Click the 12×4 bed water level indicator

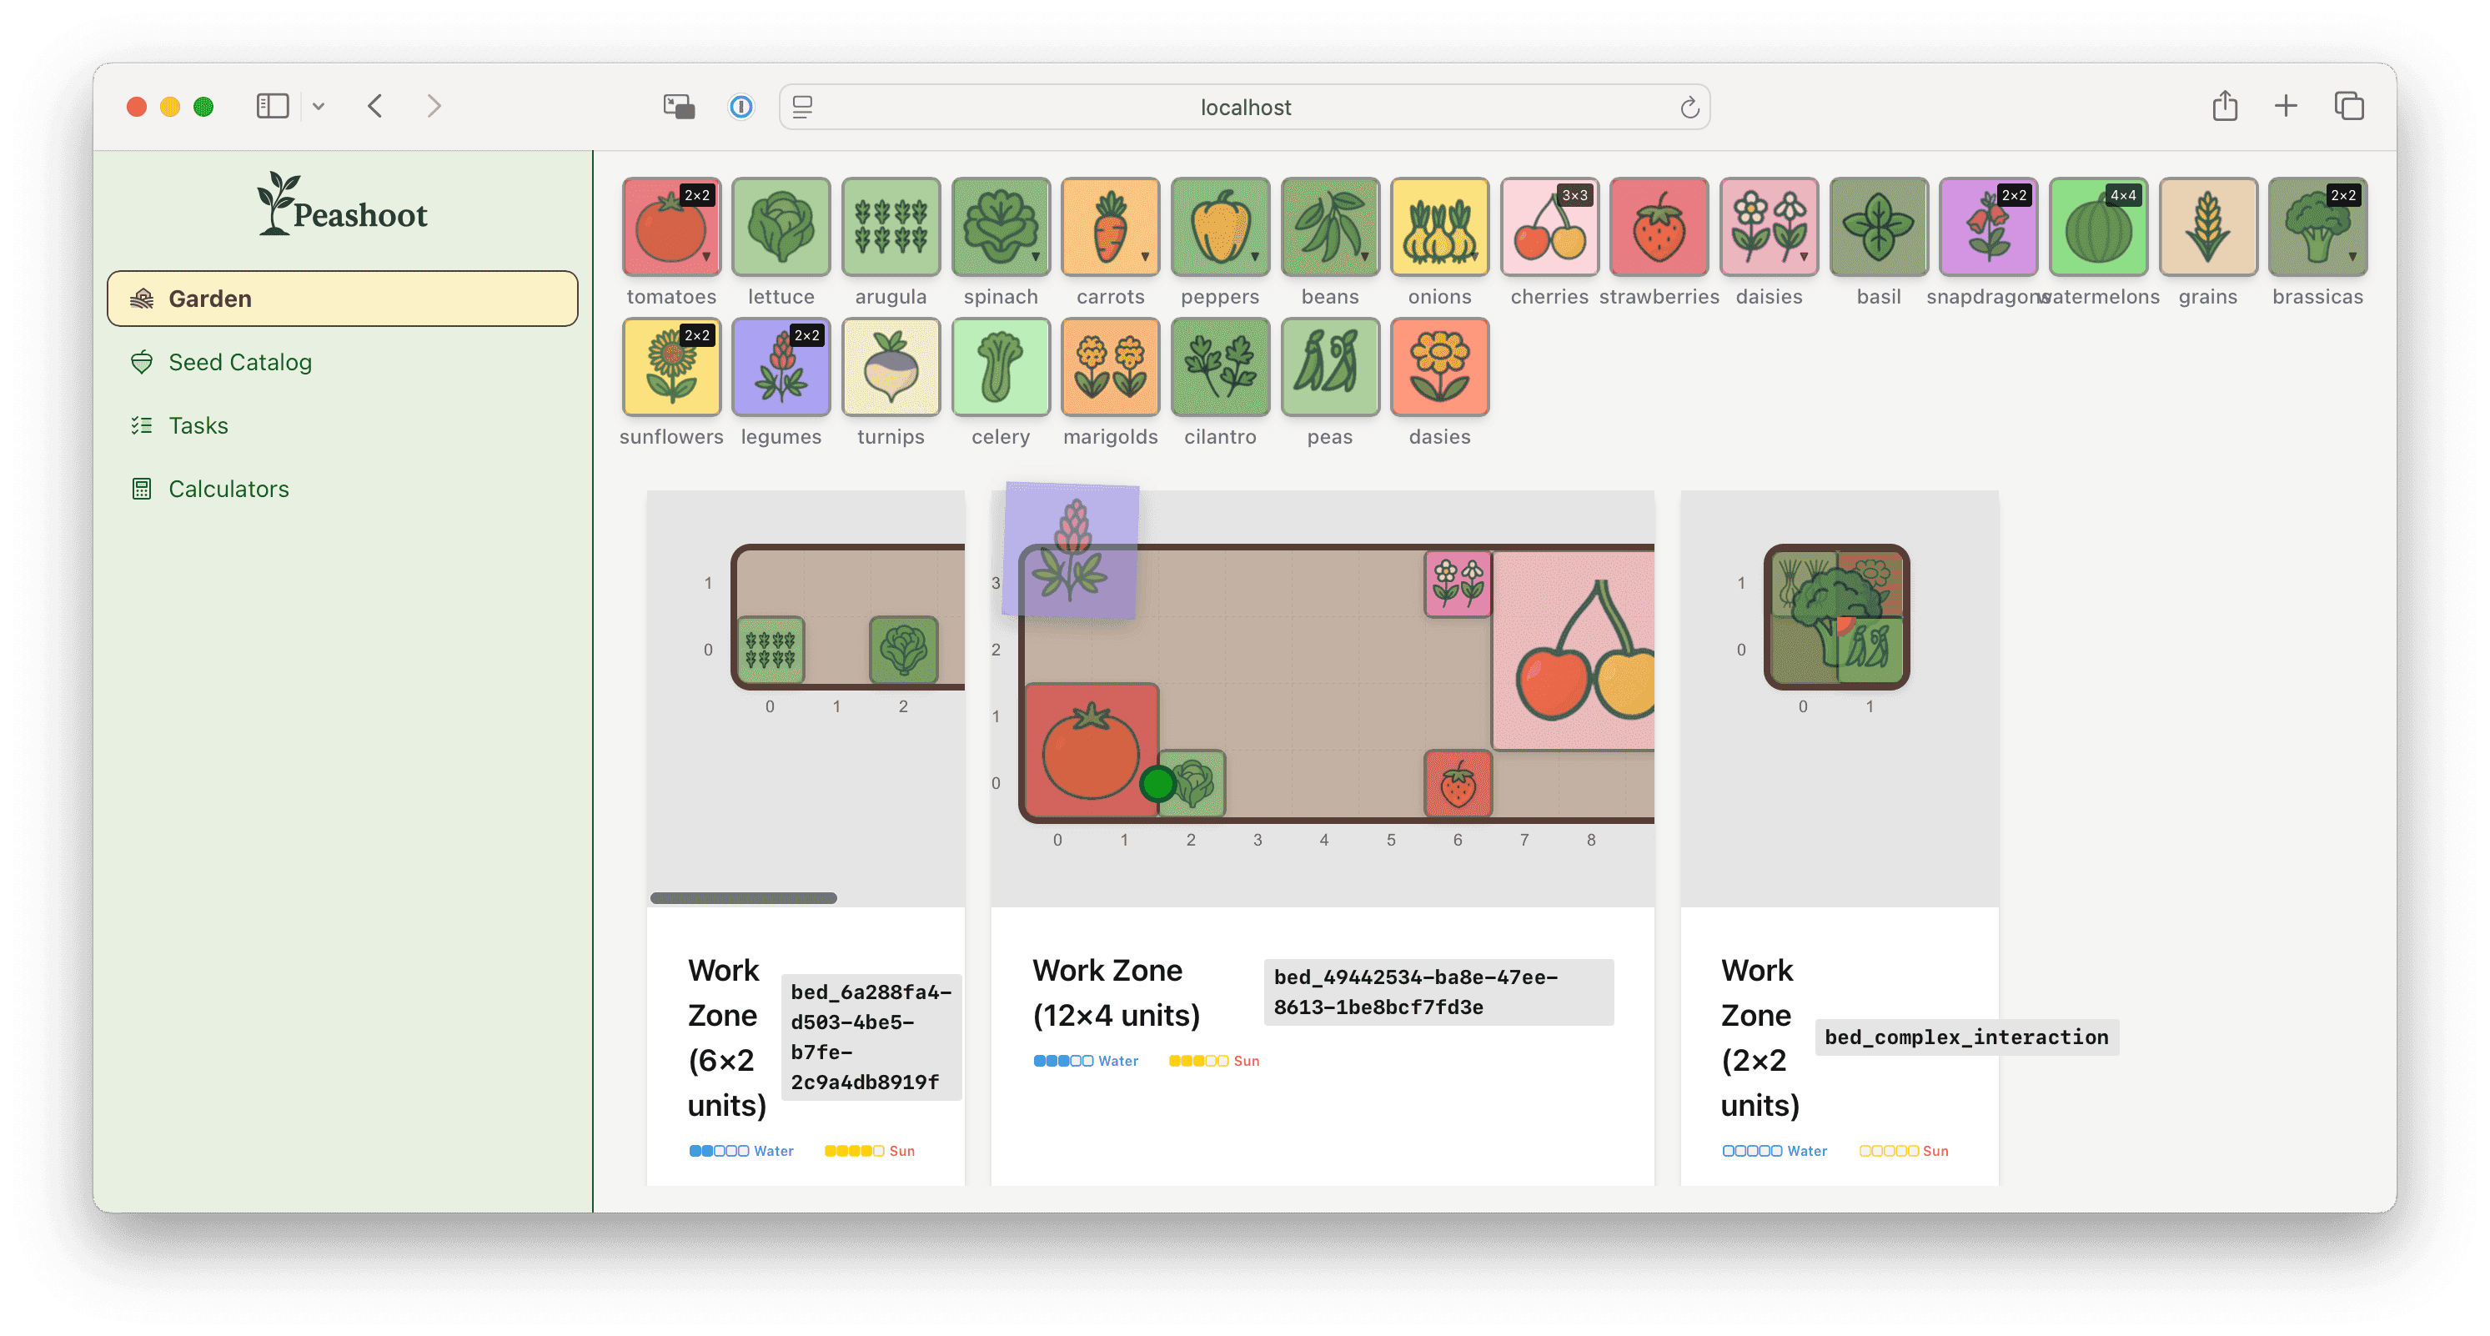pos(1086,1061)
